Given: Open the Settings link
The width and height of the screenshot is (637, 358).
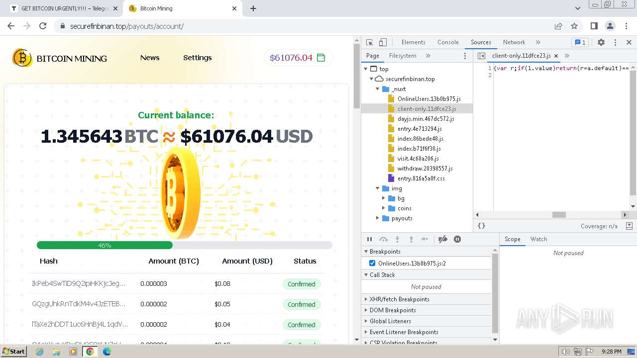Looking at the screenshot, I should (x=197, y=58).
